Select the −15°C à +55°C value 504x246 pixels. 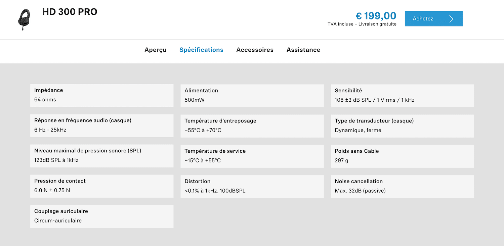(203, 160)
